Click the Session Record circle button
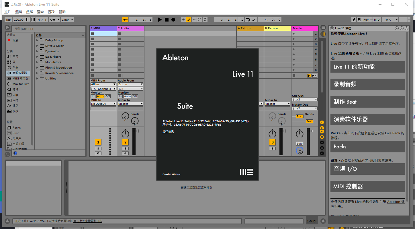This screenshot has width=415, height=229. click(x=205, y=20)
